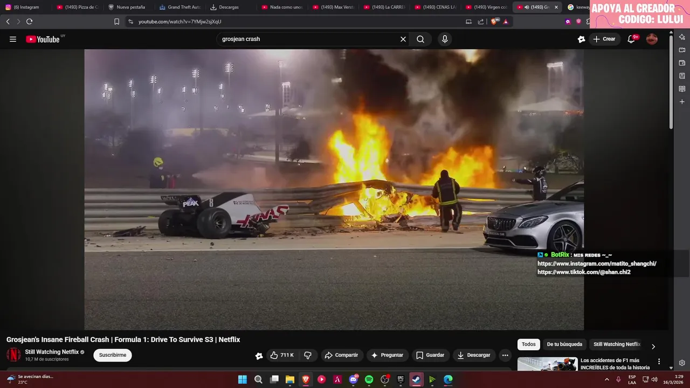Go back with the browser back arrow
The width and height of the screenshot is (690, 388).
tap(8, 22)
